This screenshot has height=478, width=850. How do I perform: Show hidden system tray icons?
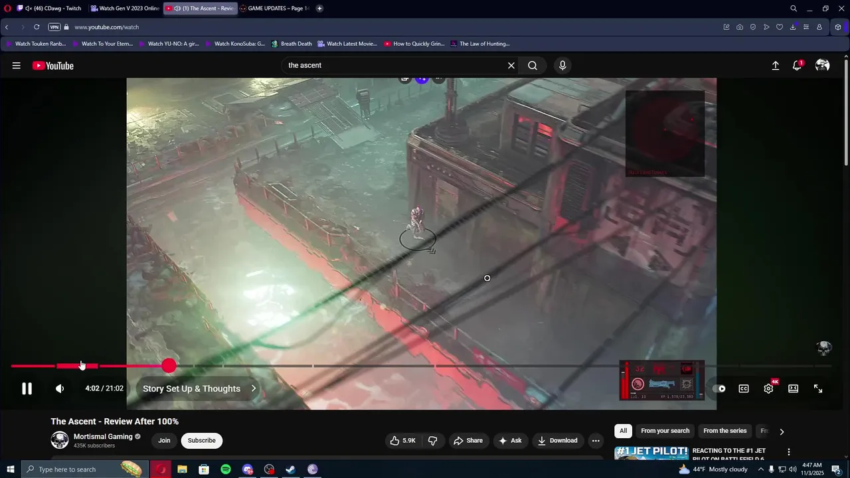(x=761, y=469)
